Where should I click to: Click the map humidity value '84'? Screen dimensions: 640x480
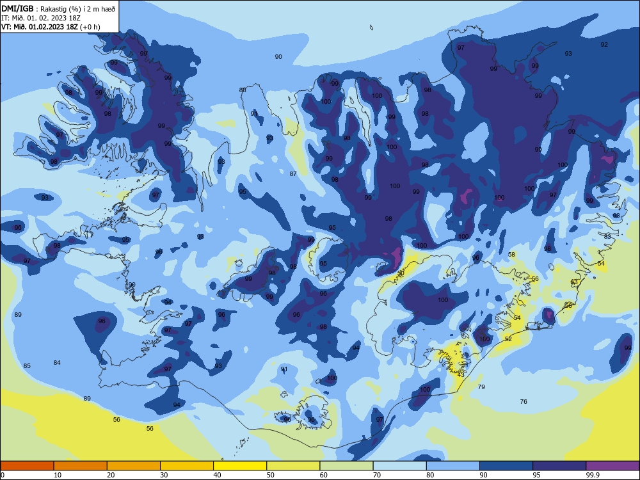(57, 362)
